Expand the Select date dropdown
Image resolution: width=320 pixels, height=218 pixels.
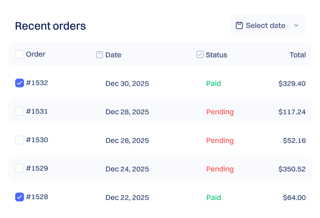click(x=267, y=25)
